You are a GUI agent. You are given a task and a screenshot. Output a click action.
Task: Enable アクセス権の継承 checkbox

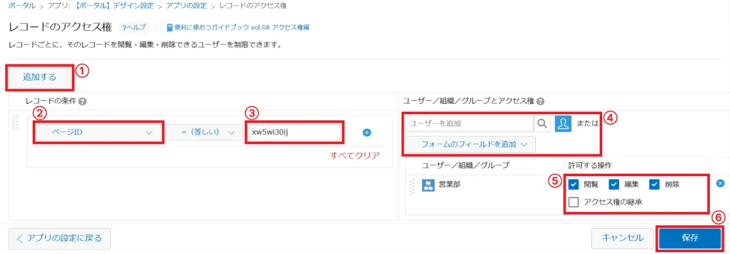point(573,202)
